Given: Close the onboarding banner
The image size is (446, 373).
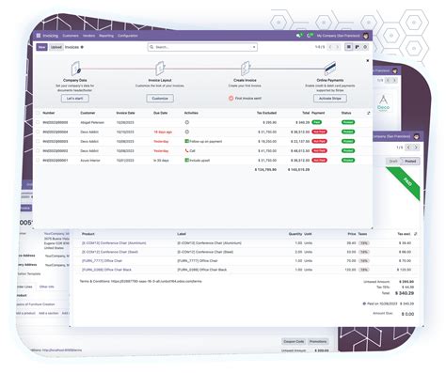Looking at the screenshot, I should [368, 60].
